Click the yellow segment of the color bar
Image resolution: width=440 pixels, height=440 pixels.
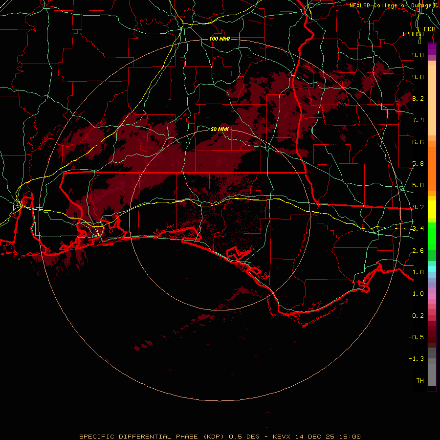[432, 209]
